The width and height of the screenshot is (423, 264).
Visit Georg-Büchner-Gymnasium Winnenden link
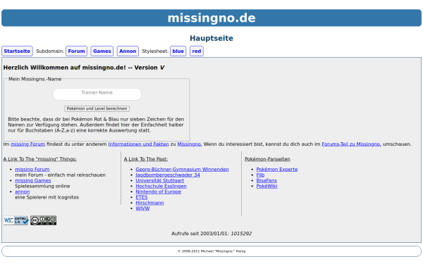pos(182,170)
